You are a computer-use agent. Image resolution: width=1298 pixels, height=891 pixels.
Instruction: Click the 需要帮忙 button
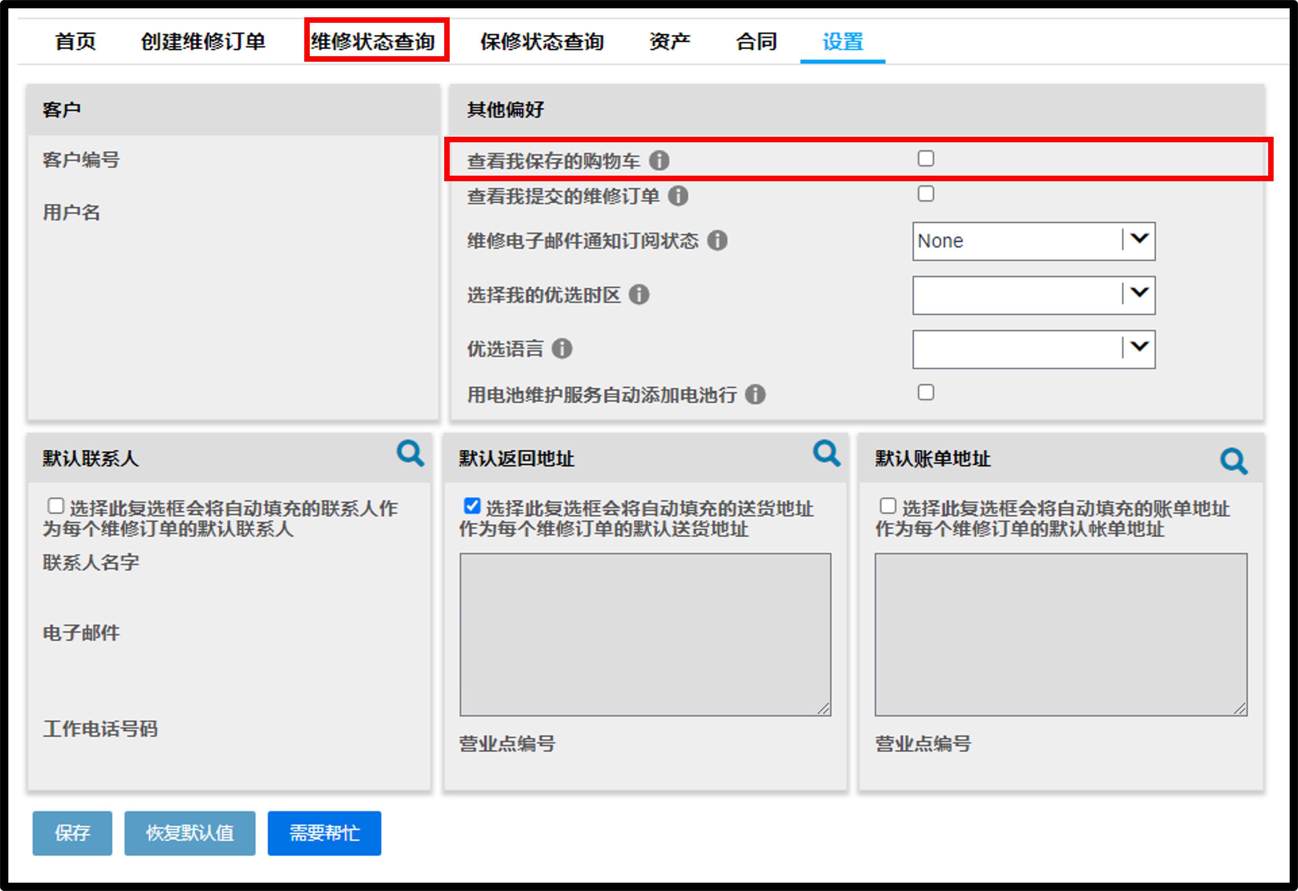[325, 833]
